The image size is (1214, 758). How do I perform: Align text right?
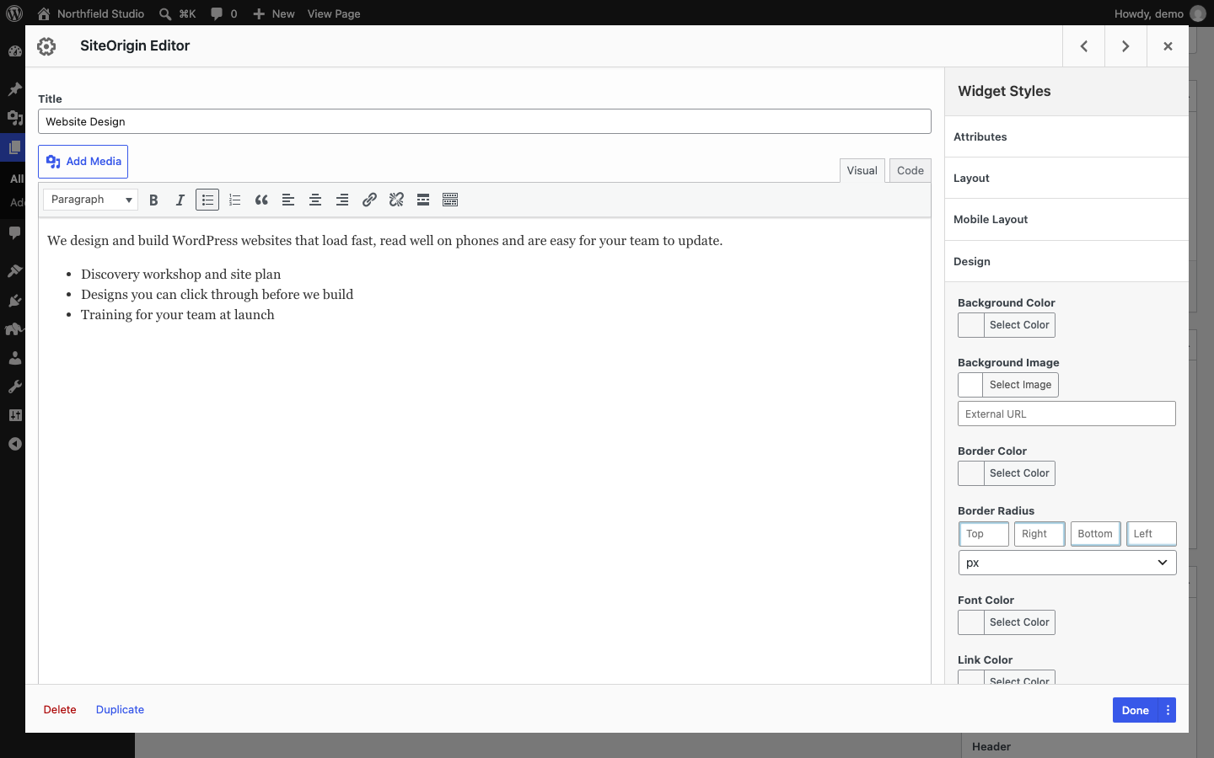[x=342, y=200]
